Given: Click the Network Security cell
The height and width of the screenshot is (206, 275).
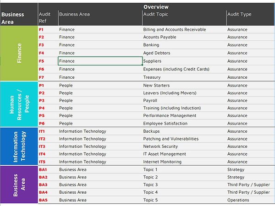Looking at the screenshot, I should [184, 146].
